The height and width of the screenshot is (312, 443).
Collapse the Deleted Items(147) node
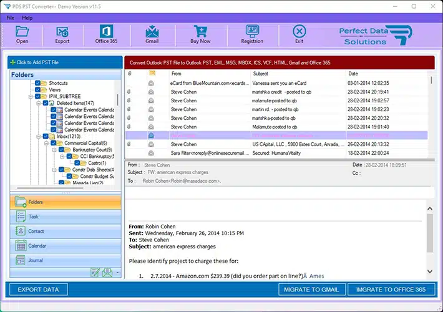39,103
